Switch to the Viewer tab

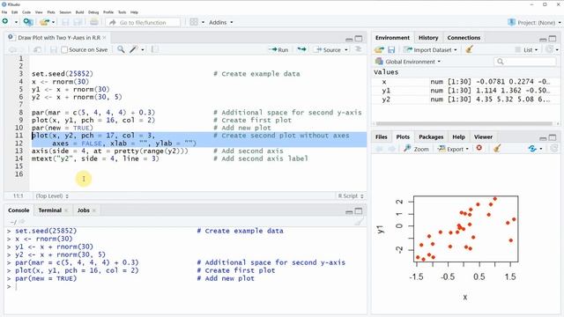(x=483, y=137)
